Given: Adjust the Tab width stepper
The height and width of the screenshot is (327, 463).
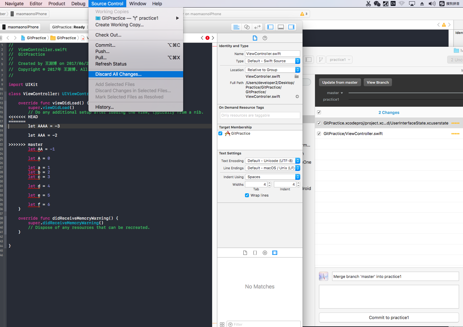Looking at the screenshot, I should (270, 184).
